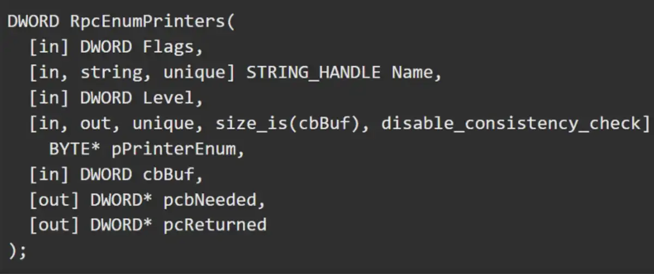Click the closing parenthesis and semicolon
This screenshot has width=654, height=274.
click(x=17, y=250)
